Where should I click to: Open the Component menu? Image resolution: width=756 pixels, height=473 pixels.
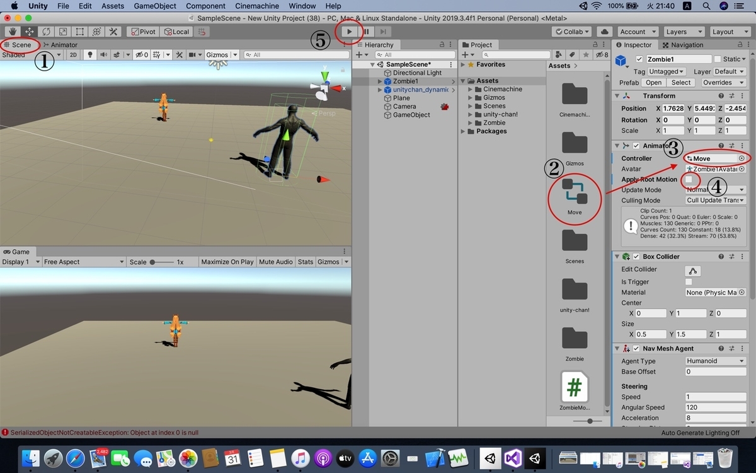tap(206, 6)
